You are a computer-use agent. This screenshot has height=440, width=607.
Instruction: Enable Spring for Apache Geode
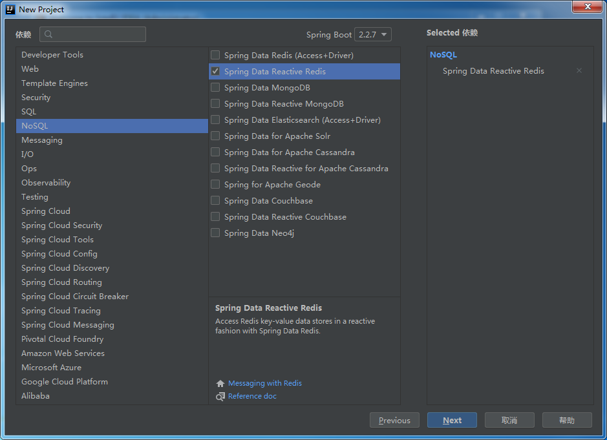(x=215, y=184)
